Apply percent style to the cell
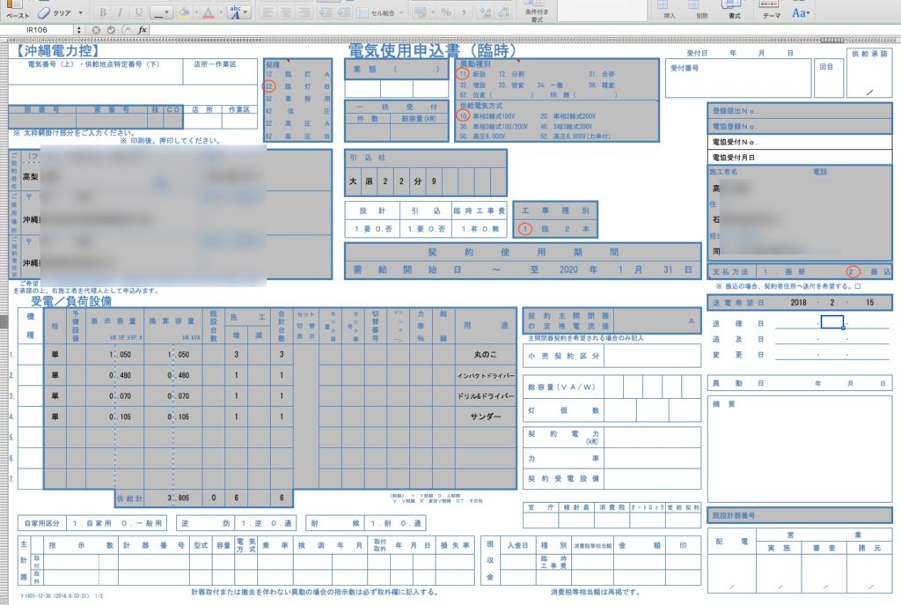 (445, 12)
